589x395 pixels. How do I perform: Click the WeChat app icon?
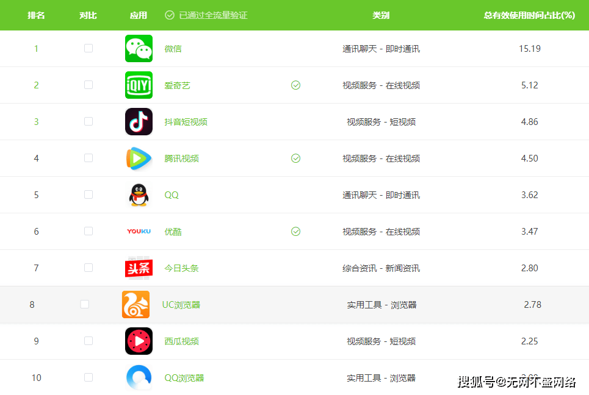click(139, 48)
